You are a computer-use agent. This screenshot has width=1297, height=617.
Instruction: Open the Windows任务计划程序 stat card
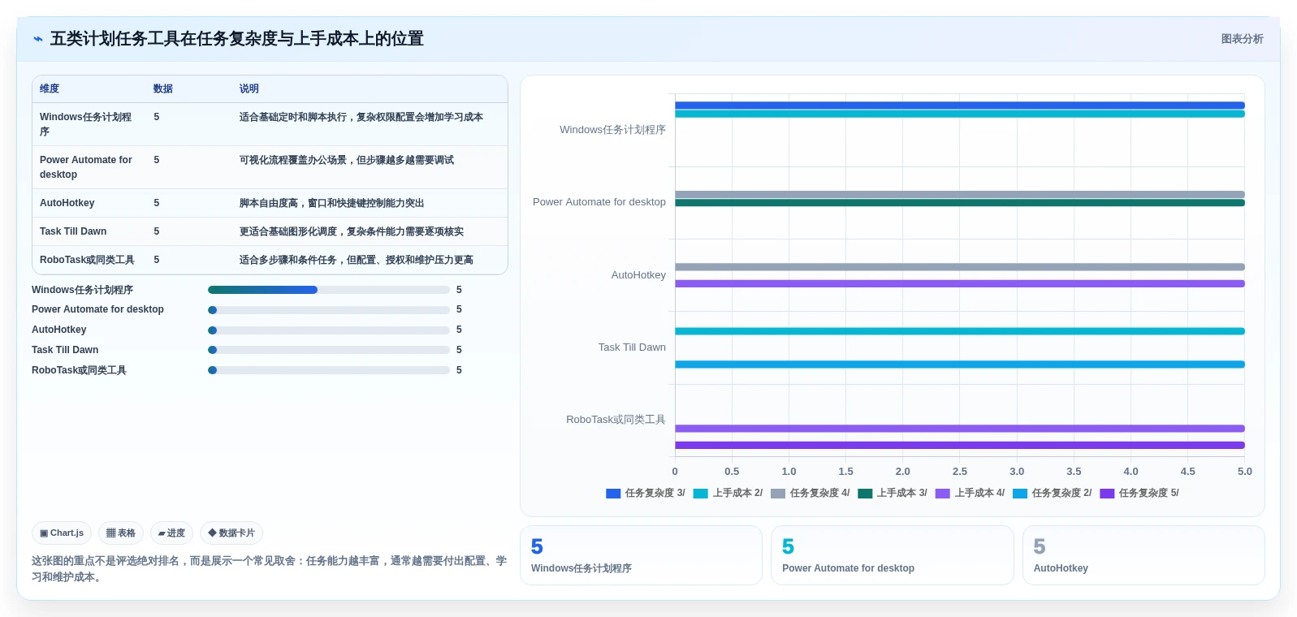641,555
